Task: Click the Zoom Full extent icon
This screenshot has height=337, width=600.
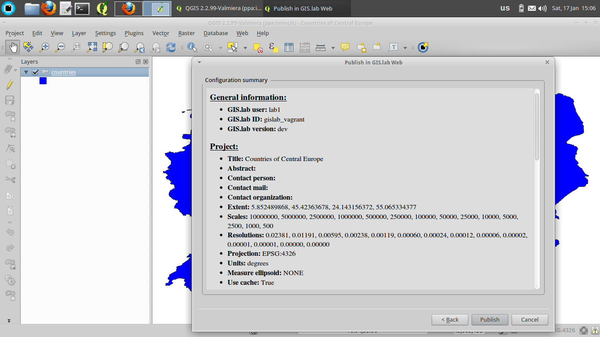Action: click(x=92, y=47)
